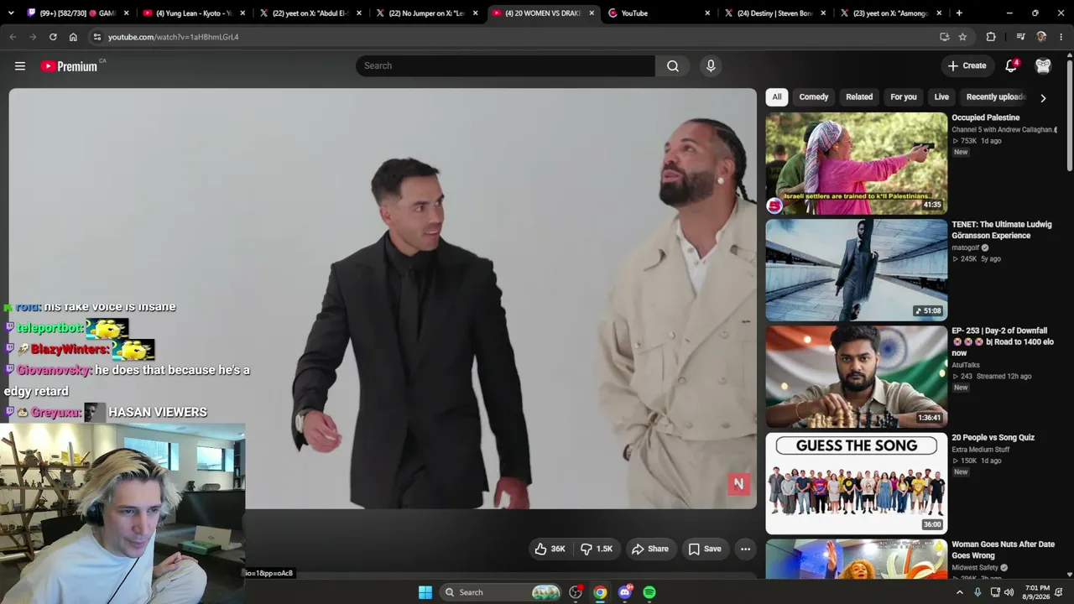Close the 20 WOMEN VS DRAKE tab
1074x604 pixels.
pos(592,13)
